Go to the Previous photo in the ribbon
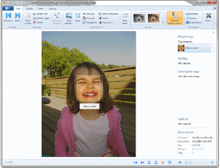Viewport: 220px width, 168px height. tap(8, 17)
